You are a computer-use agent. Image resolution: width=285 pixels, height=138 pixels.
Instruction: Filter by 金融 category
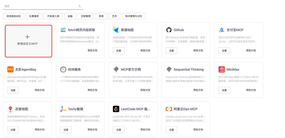[x=70, y=16]
